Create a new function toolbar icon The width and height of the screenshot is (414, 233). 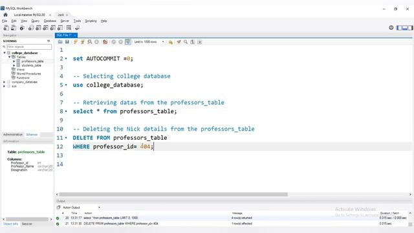tap(60, 28)
